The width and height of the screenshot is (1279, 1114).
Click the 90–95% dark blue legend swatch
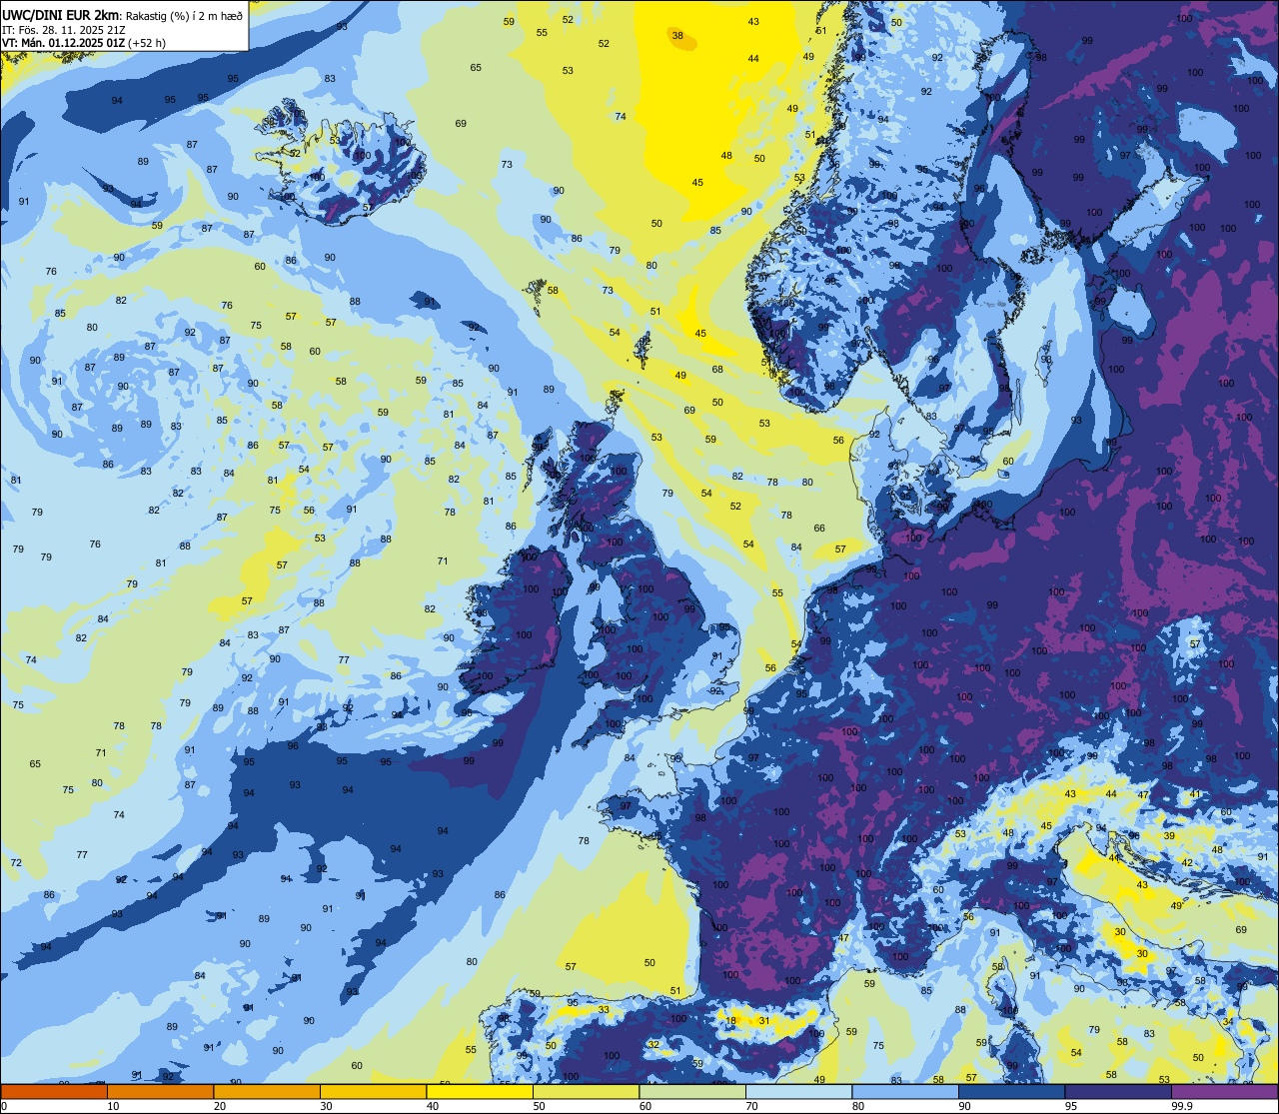1011,1091
